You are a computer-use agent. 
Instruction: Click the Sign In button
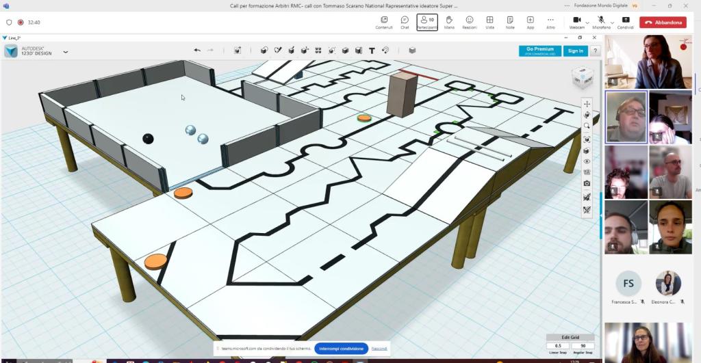click(x=575, y=51)
